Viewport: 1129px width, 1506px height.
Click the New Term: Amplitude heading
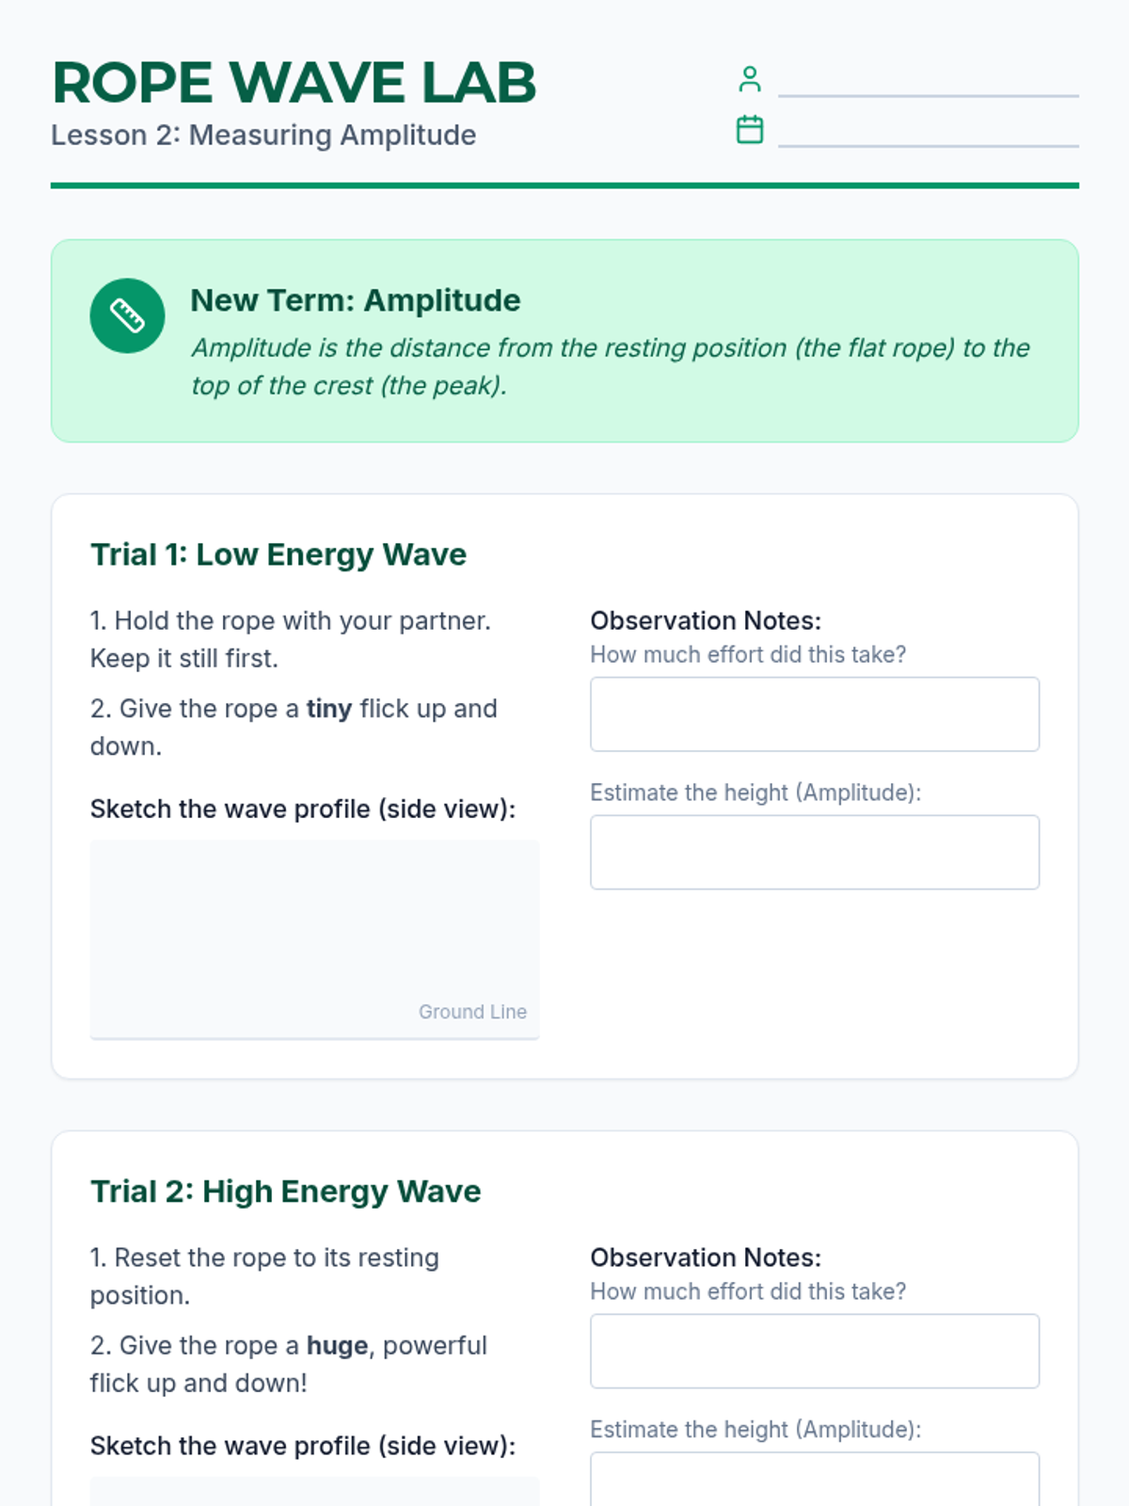(355, 300)
